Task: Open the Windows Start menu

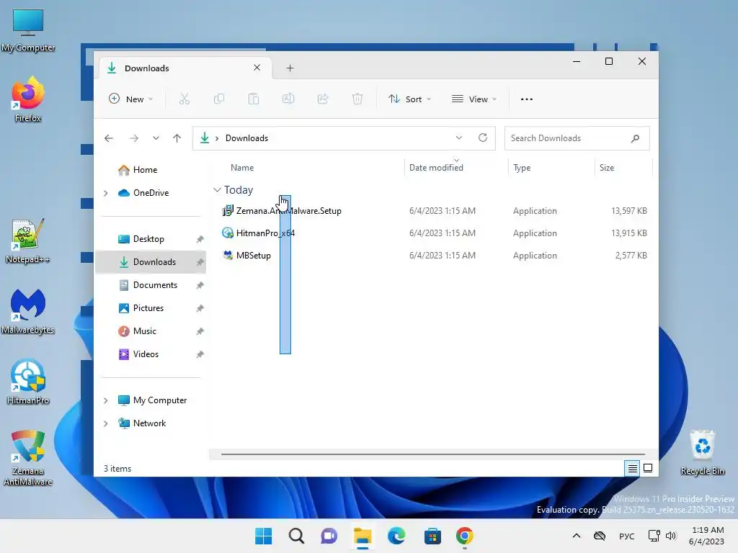Action: tap(264, 536)
